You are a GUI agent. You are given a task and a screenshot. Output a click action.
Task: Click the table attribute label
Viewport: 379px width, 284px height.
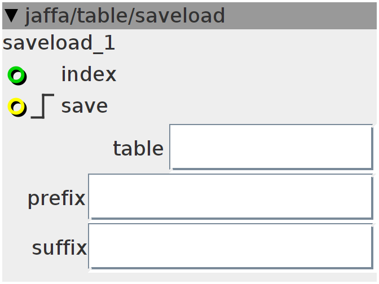138,148
